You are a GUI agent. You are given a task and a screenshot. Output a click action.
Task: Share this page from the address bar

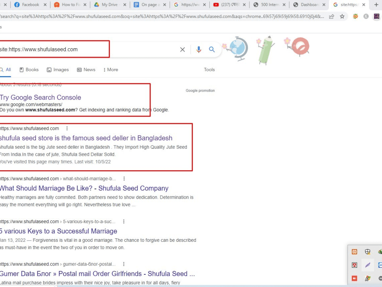[332, 16]
